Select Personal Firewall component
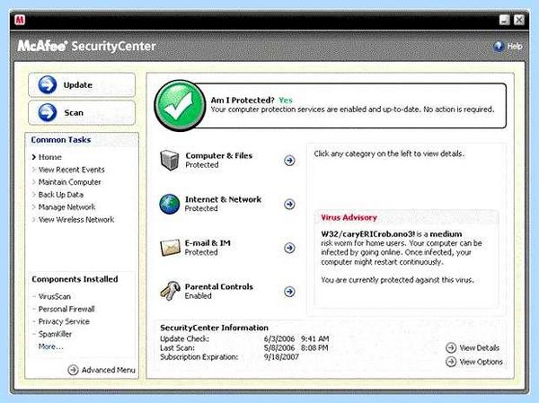This screenshot has width=539, height=403. [66, 309]
